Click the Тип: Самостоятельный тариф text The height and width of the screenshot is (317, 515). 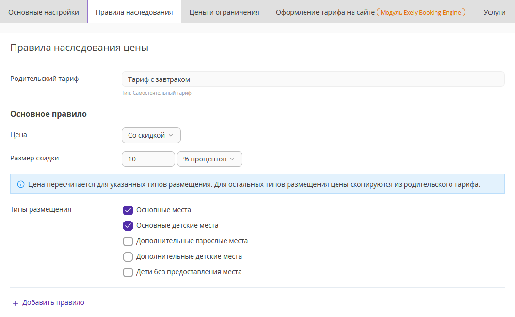tap(156, 93)
